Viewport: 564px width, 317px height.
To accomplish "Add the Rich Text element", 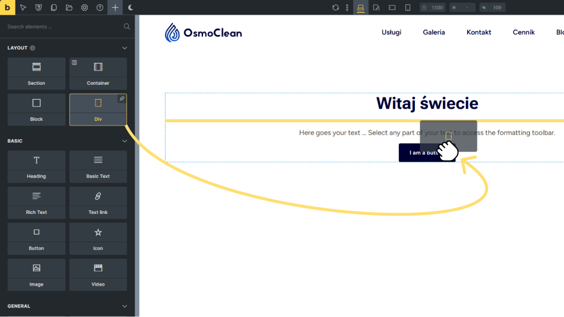I will (36, 201).
